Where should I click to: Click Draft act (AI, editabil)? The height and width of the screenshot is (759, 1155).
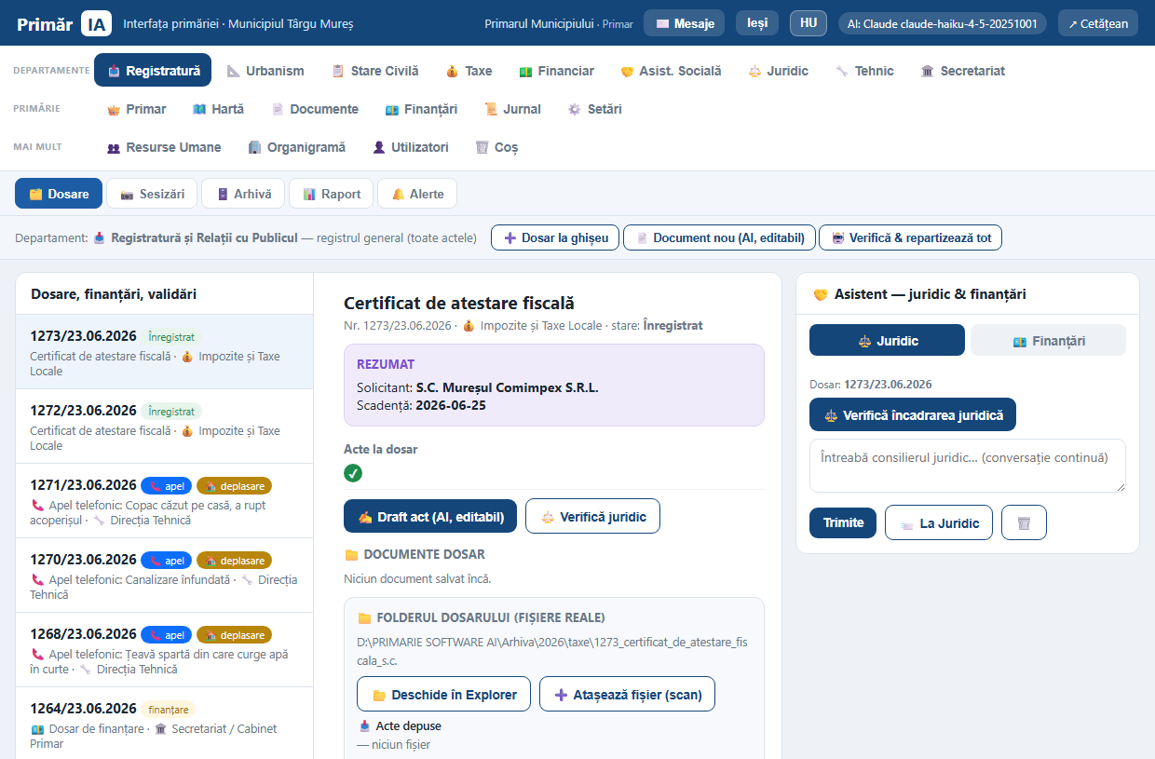coord(430,516)
